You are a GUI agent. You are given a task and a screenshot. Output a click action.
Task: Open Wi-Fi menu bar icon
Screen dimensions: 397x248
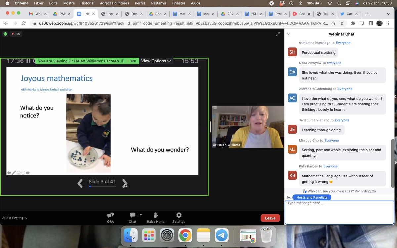click(330, 3)
